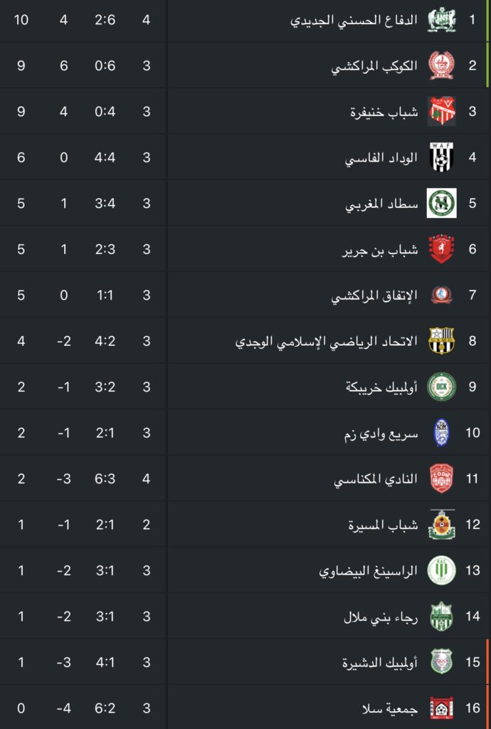
Task: Select the الراسينغ البيضاوي green RAC badge
Action: (x=441, y=570)
